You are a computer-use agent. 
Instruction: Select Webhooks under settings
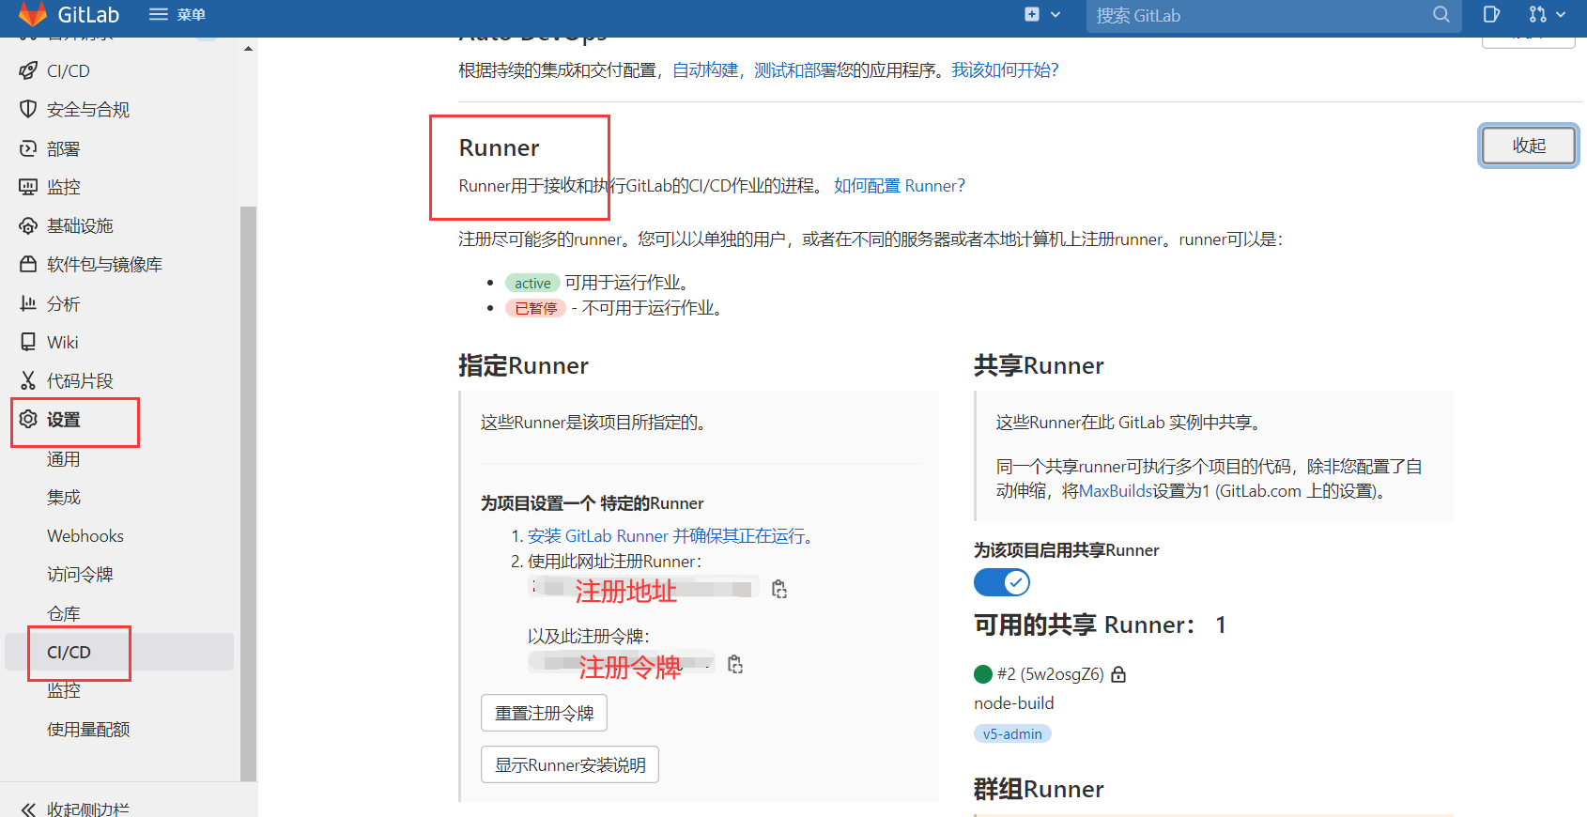85,535
